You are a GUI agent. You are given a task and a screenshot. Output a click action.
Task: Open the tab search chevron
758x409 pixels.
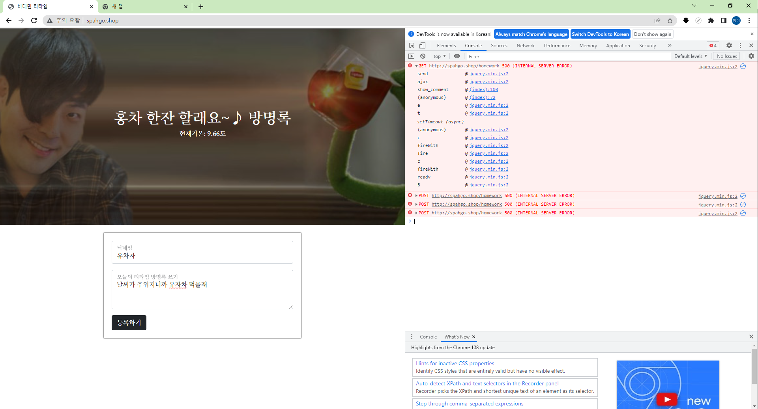pos(694,6)
